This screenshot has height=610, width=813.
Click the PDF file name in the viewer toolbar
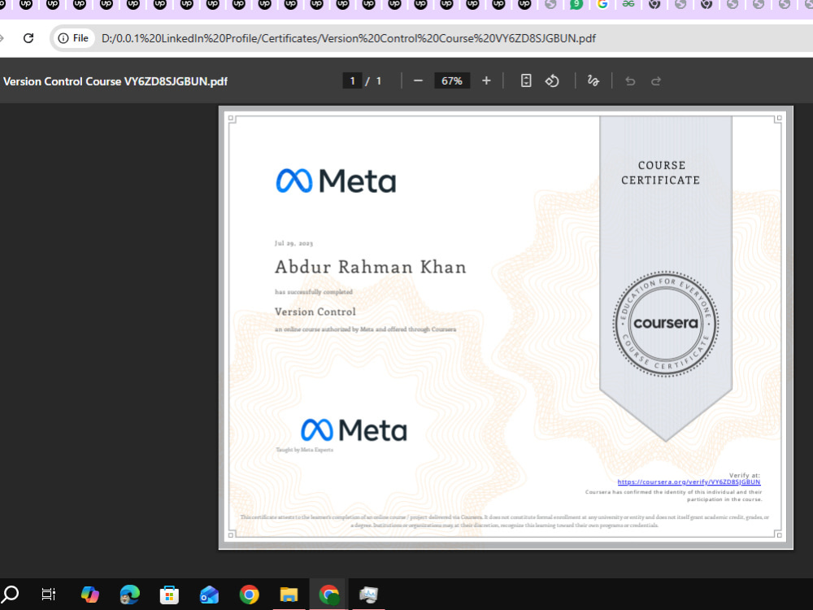pyautogui.click(x=115, y=81)
